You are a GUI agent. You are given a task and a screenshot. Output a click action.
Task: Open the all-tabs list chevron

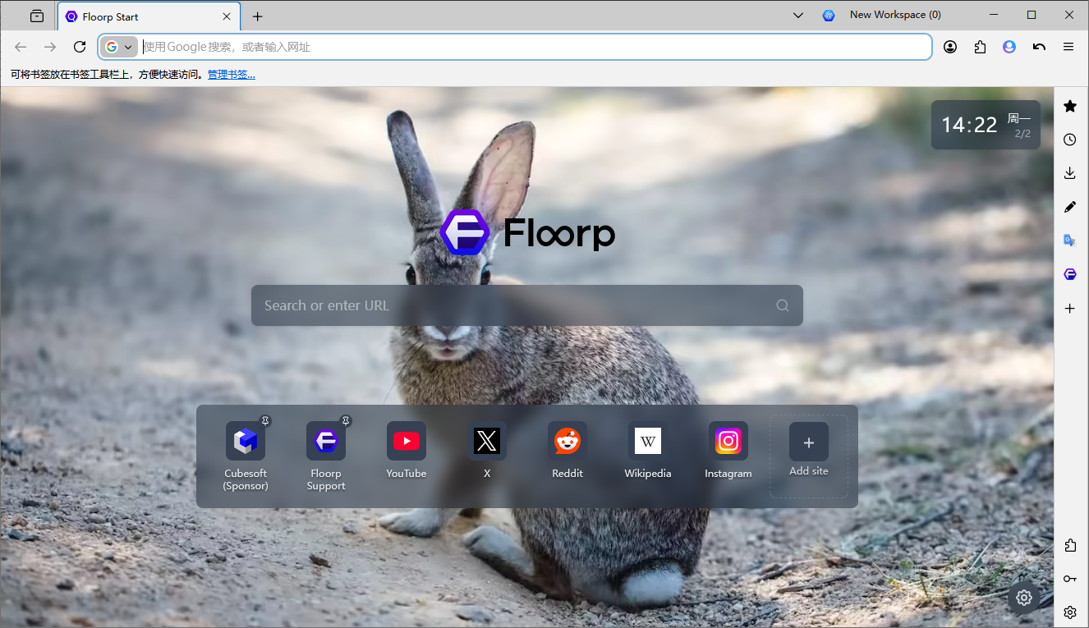point(797,15)
